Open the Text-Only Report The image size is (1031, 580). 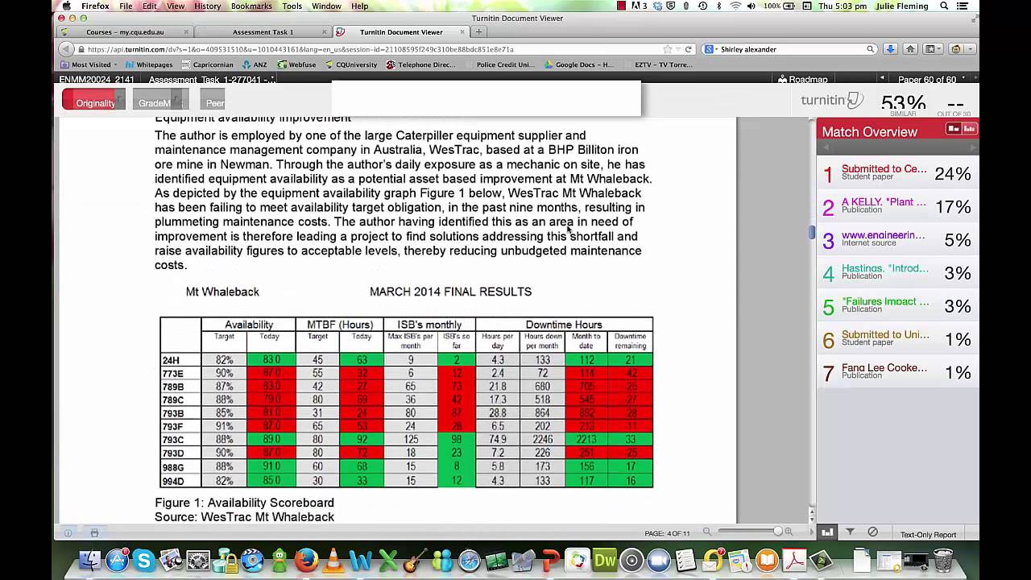pos(928,534)
